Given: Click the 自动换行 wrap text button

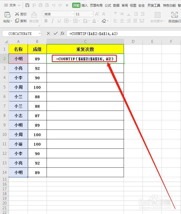Looking at the screenshot, I should [x=175, y=17].
